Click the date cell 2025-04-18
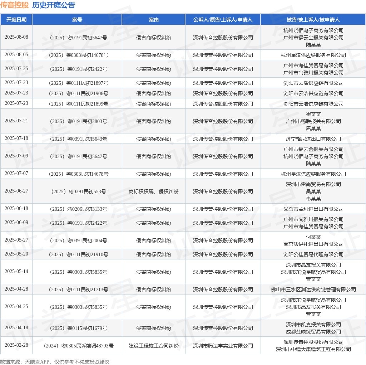The image size is (366, 365). click(x=16, y=328)
